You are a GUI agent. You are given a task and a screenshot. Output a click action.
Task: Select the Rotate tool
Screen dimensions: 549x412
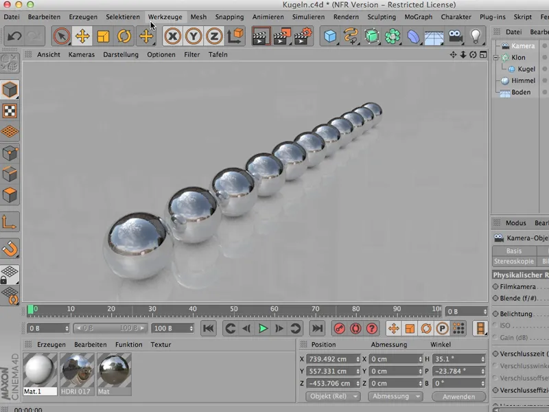coord(124,36)
